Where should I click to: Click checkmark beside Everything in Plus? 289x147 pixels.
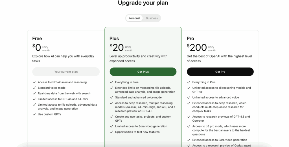(189, 82)
